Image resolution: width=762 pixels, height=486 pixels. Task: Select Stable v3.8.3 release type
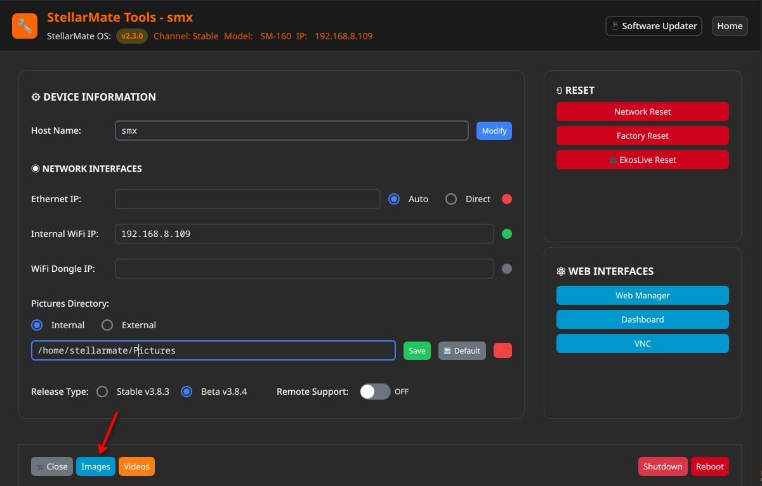tap(102, 392)
